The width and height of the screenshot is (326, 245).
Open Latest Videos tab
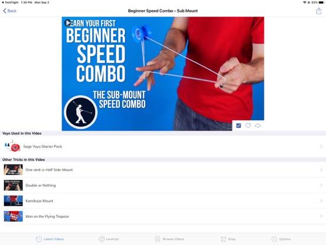point(50,239)
